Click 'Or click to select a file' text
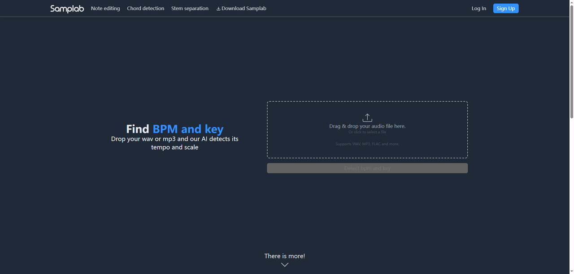 coord(367,132)
